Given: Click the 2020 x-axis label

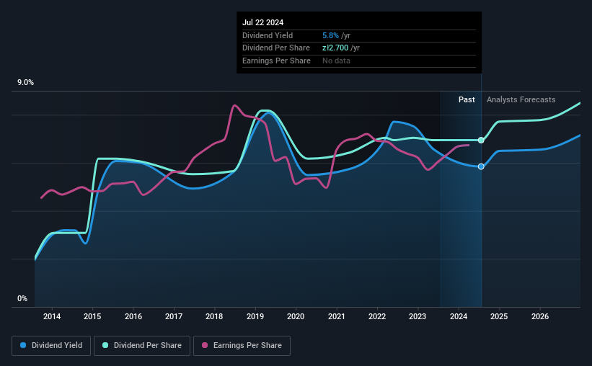Looking at the screenshot, I should click(x=296, y=316).
